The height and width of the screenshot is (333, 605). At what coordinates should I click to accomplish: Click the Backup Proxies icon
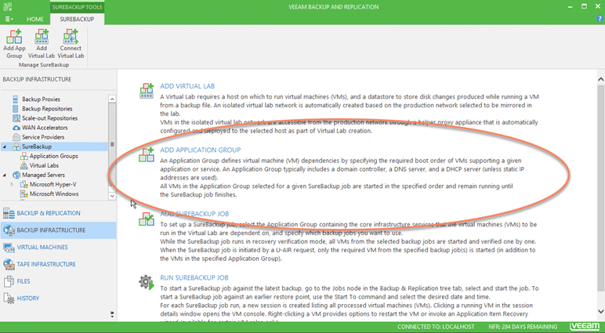[16, 100]
